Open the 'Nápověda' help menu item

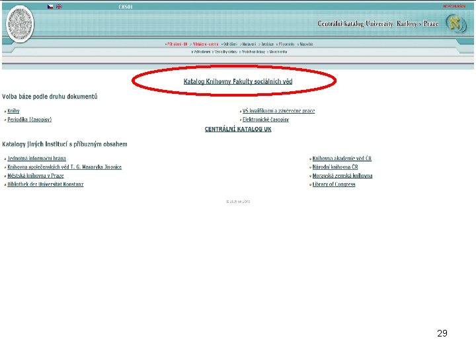click(306, 44)
